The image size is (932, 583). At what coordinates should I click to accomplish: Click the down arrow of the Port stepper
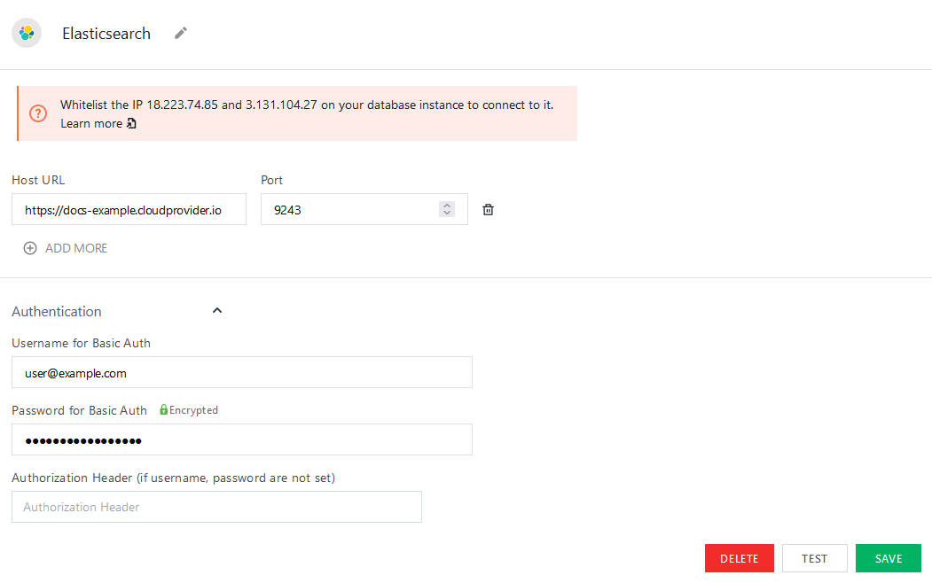coord(446,214)
